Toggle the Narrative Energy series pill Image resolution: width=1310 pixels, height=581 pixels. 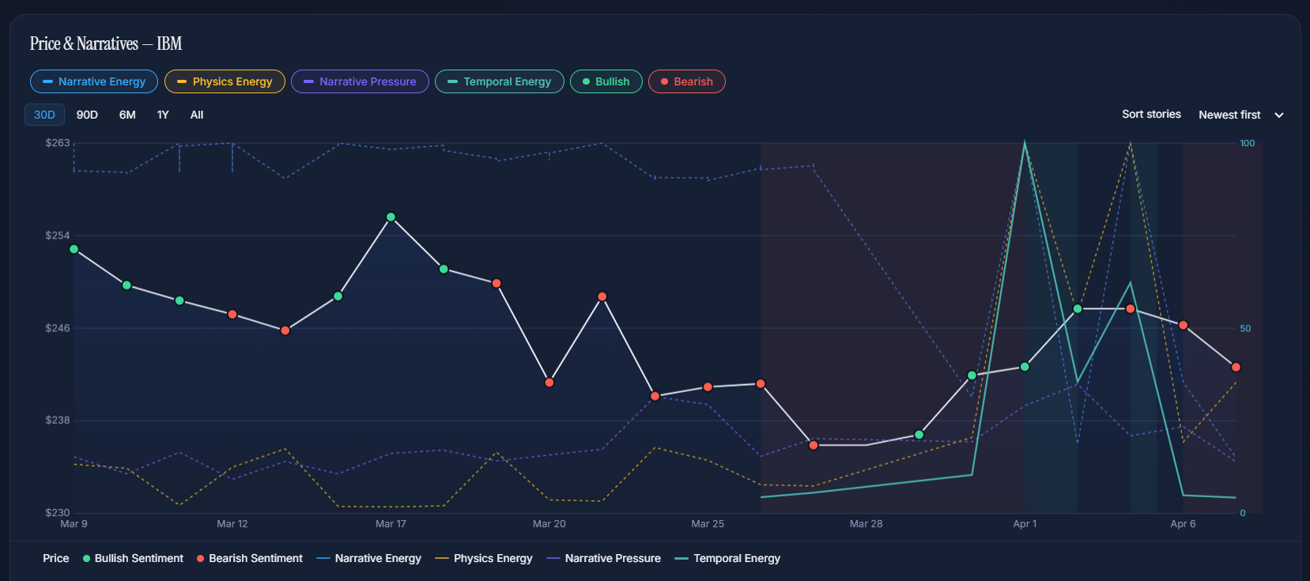(93, 81)
